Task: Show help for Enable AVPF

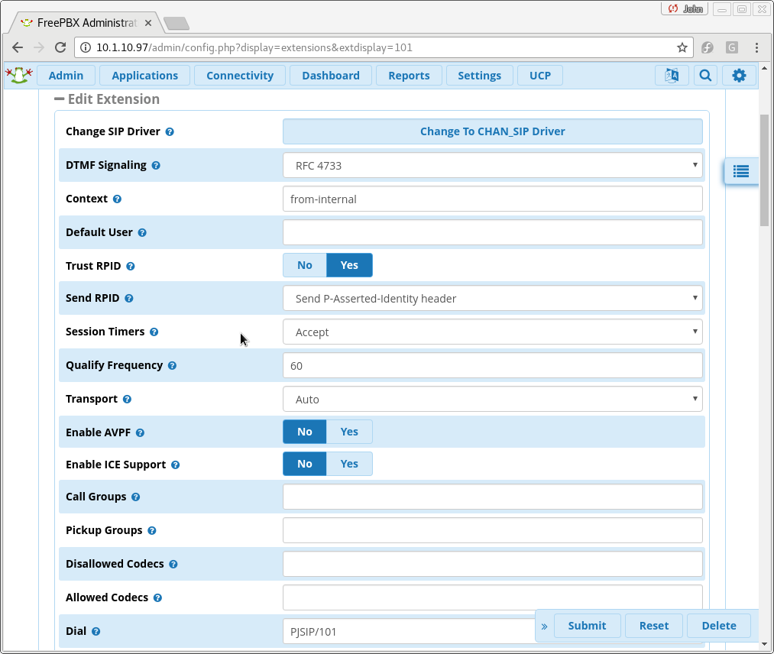Action: [140, 432]
